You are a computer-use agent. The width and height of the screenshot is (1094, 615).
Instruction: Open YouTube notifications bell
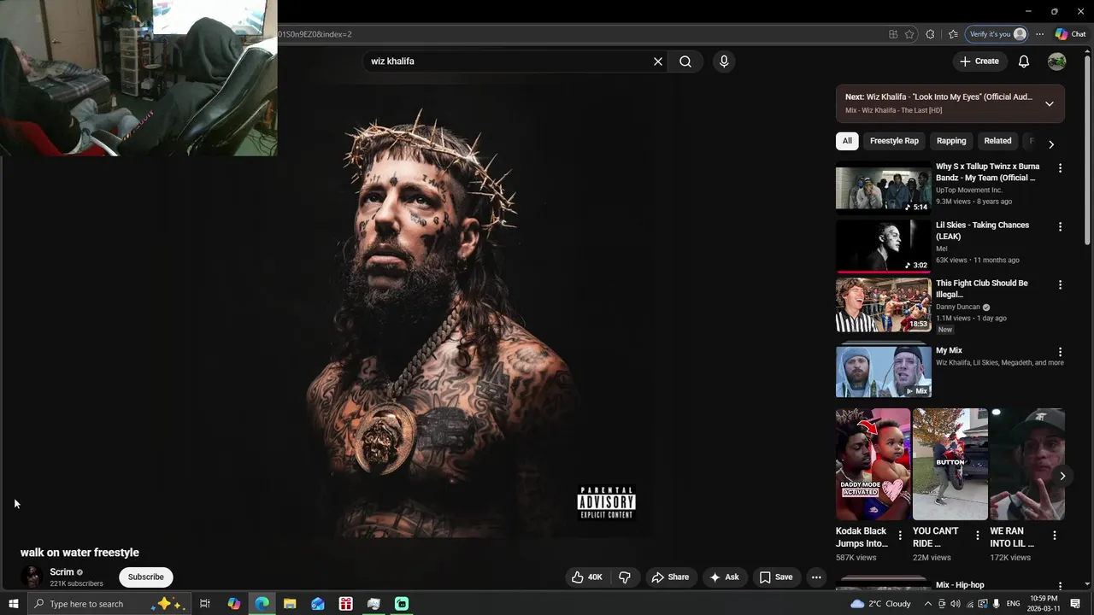pos(1024,61)
